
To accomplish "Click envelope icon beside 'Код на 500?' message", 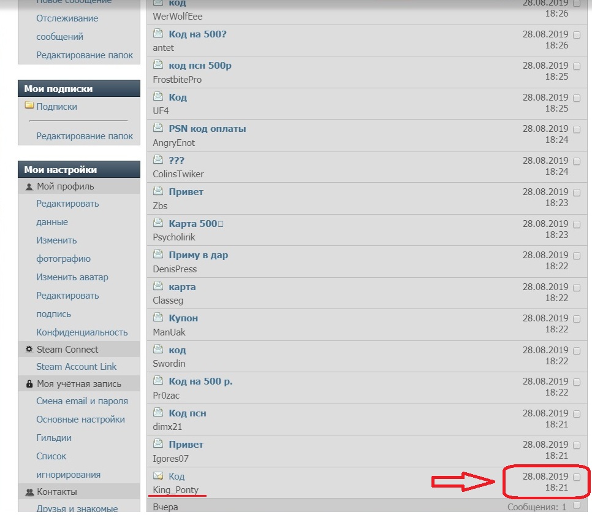I will coord(158,34).
